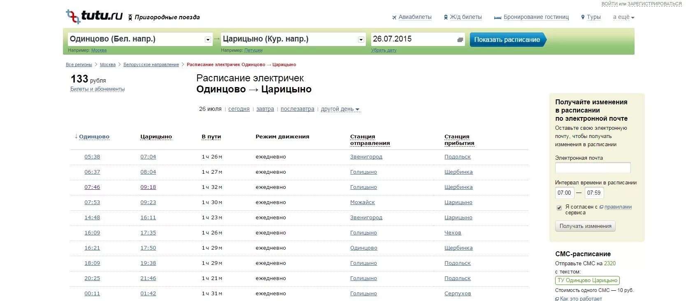Click example link Москва
Image resolution: width=686 pixels, height=301 pixels.
[x=99, y=51]
